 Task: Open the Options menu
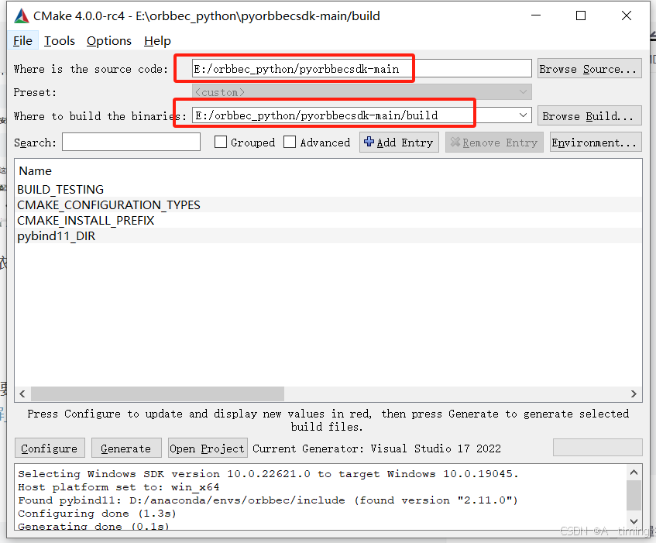point(108,40)
